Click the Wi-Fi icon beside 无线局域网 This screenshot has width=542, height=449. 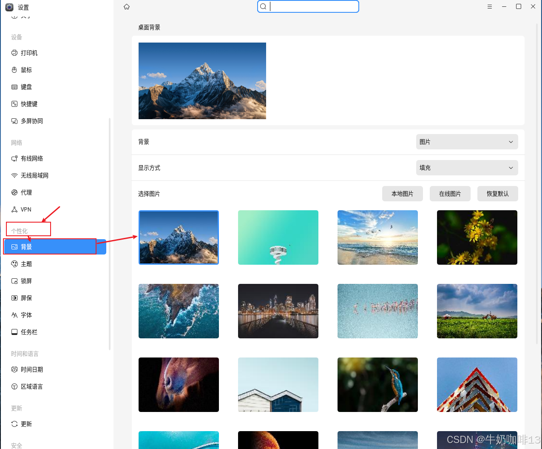[14, 175]
